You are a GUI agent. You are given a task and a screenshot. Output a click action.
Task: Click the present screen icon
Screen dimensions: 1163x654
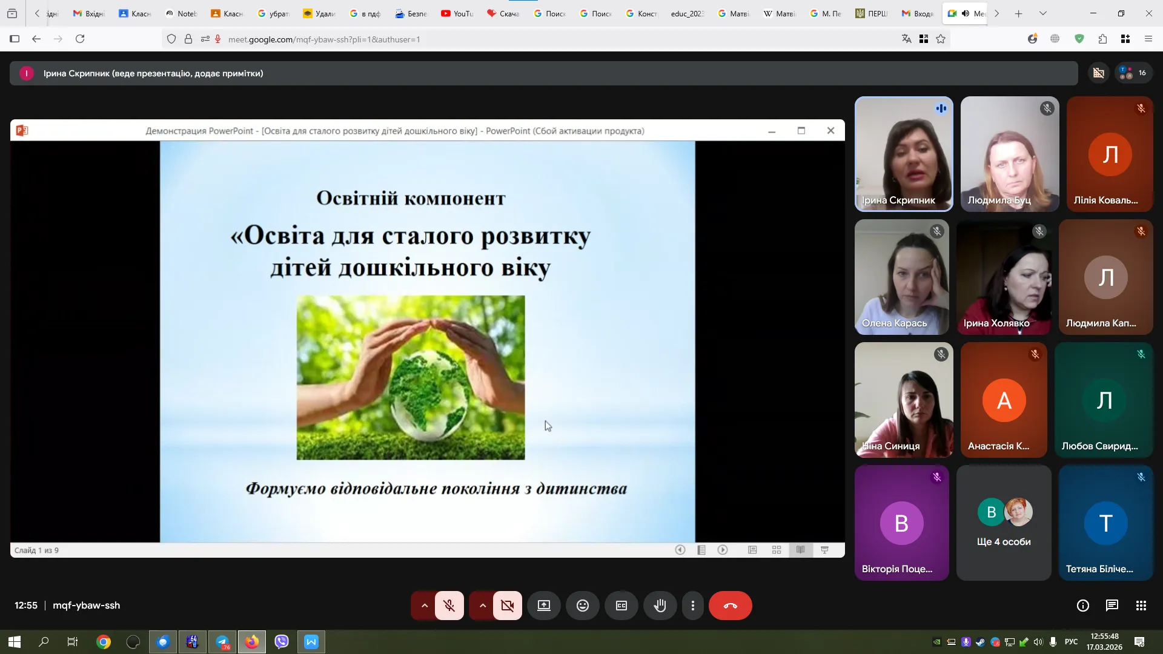coord(544,606)
